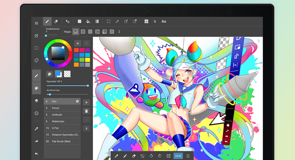Viewport: 295px width, 160px height.
Task: Select the Watercolor brush
Action: point(62,121)
